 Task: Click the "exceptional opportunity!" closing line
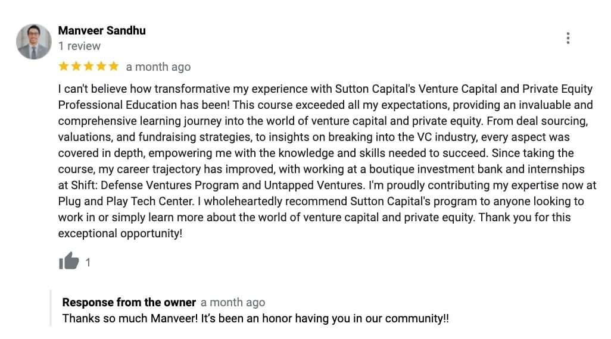pos(120,234)
